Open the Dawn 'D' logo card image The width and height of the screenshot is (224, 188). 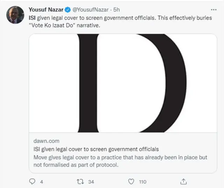coord(122,83)
